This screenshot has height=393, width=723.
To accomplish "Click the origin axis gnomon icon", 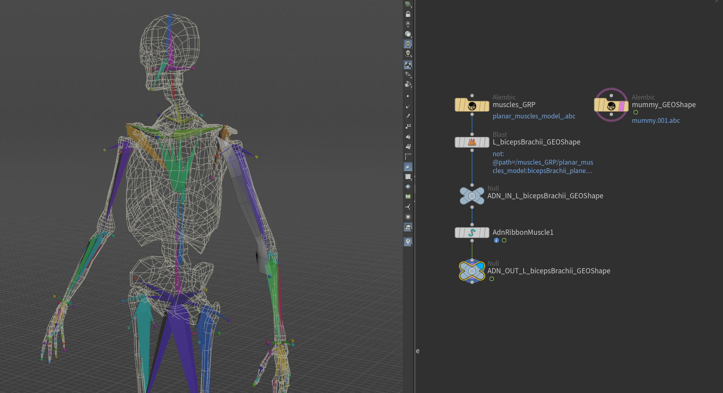I will point(408,207).
